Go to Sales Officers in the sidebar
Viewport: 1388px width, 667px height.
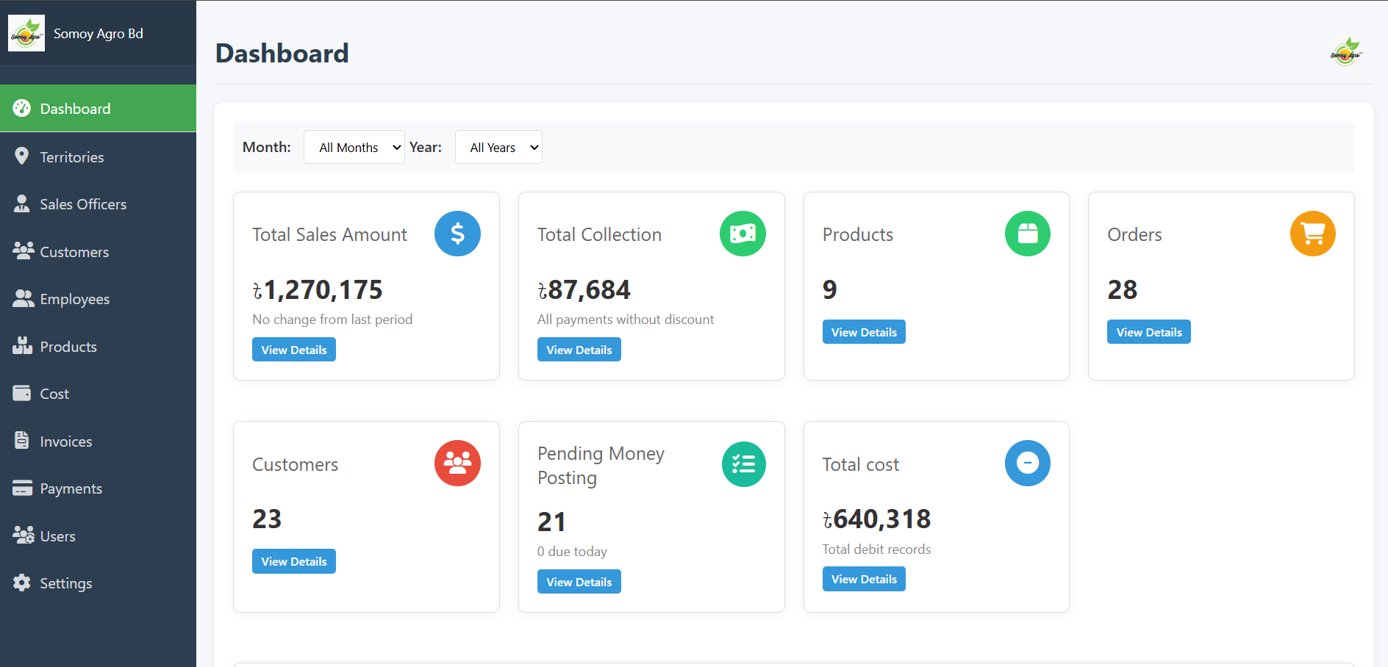pyautogui.click(x=82, y=204)
